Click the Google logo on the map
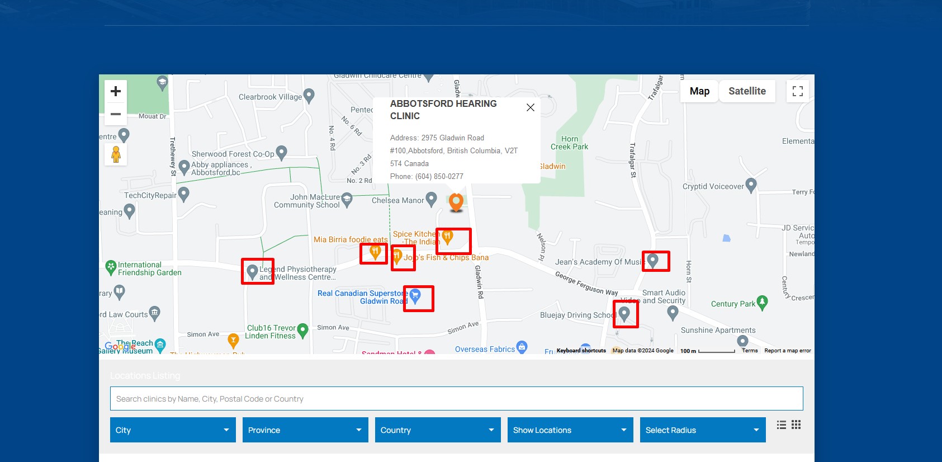Viewport: 942px width, 462px height. click(x=120, y=346)
